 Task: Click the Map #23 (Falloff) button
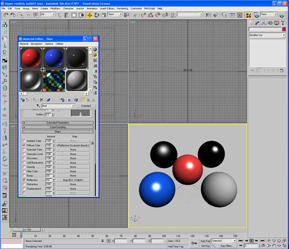point(73,180)
